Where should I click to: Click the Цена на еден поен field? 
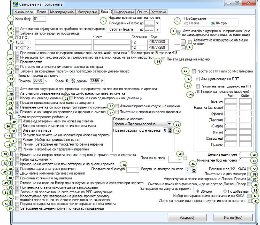(x=245, y=154)
